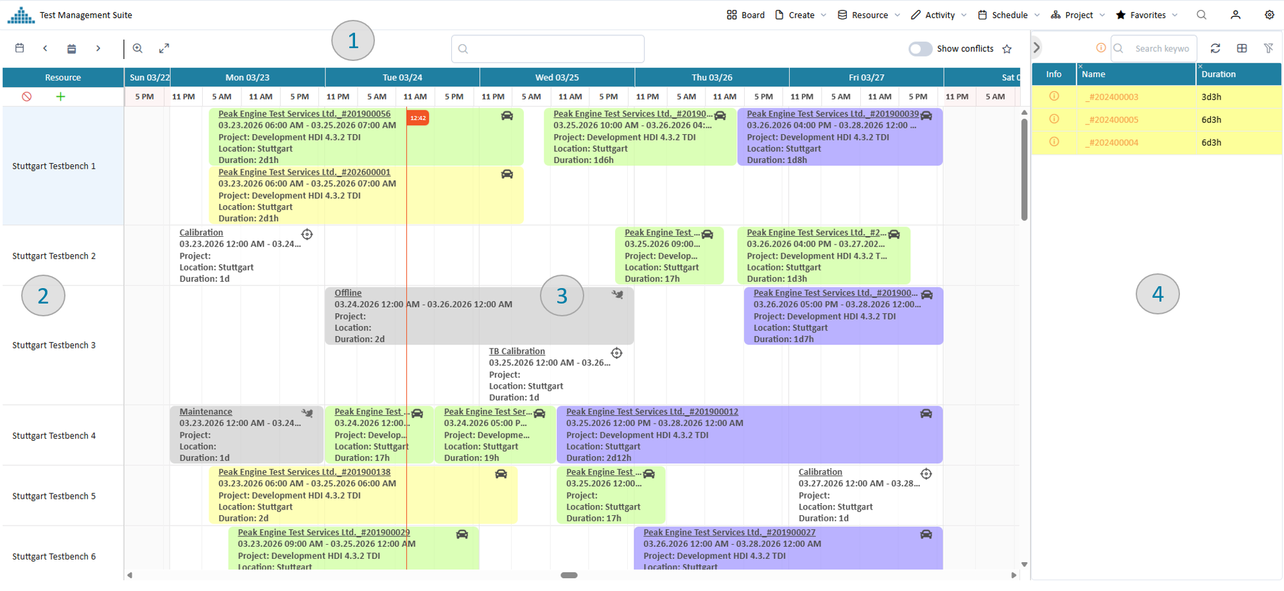Screen dimensions: 1284x591
Task: Click the Resource column header
Action: (x=63, y=78)
